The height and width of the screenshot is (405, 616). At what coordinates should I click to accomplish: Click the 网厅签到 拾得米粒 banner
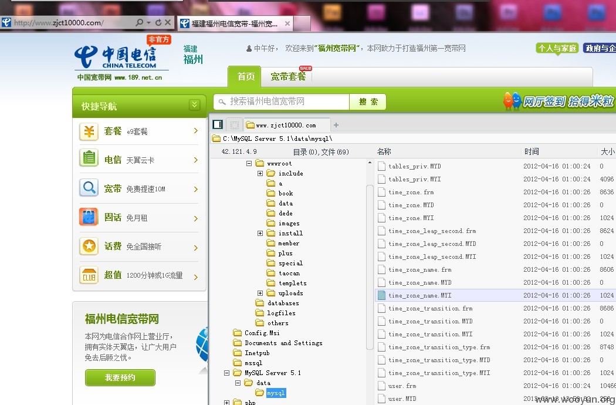click(x=559, y=101)
